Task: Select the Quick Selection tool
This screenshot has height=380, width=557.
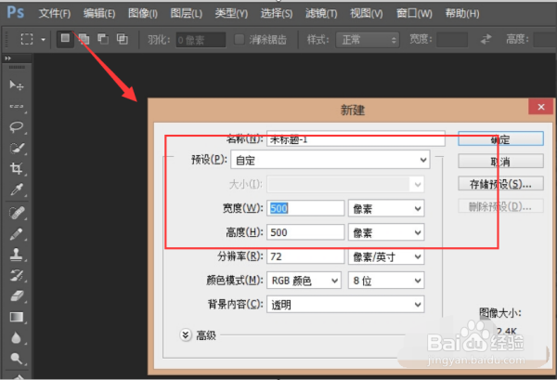Action: click(17, 148)
